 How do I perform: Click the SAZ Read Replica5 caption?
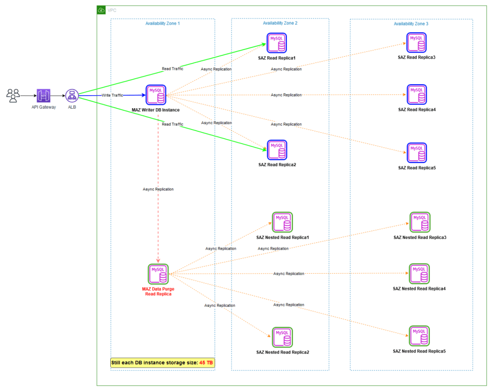pyautogui.click(x=417, y=168)
